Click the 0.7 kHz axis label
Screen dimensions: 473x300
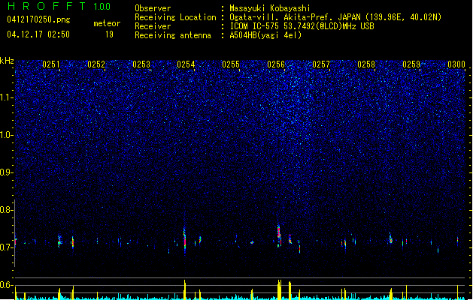pos(6,247)
